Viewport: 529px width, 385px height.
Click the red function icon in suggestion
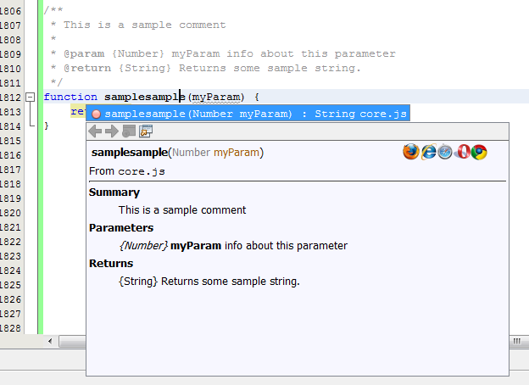click(x=96, y=113)
